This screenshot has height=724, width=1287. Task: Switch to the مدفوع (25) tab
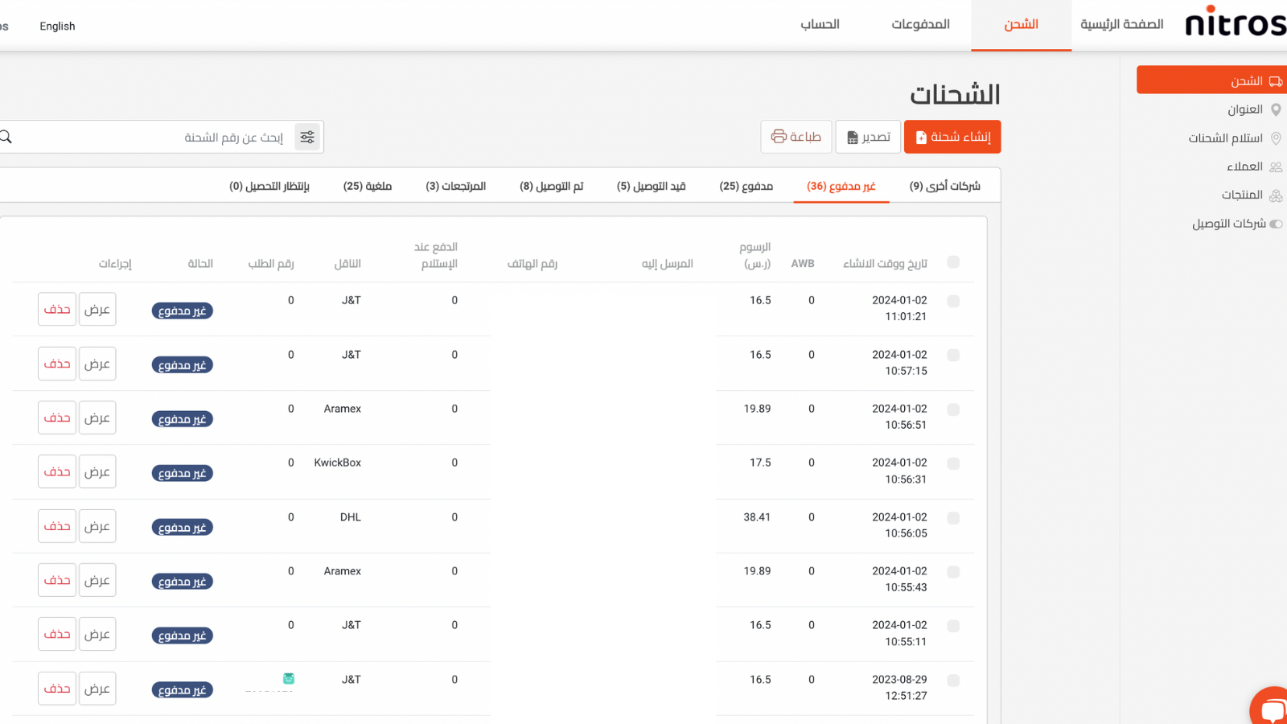click(x=745, y=185)
